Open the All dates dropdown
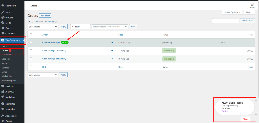This screenshot has height=123, width=259. click(x=80, y=27)
